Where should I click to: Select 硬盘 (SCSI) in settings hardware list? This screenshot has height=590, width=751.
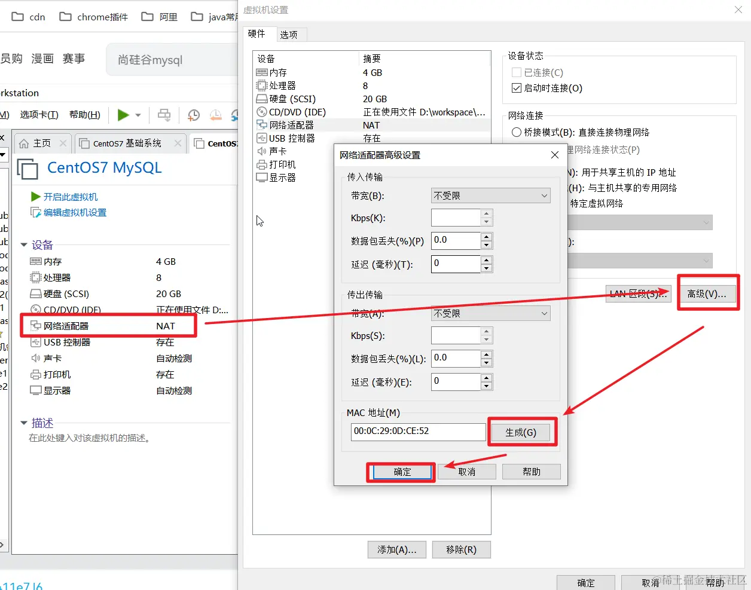click(371, 99)
